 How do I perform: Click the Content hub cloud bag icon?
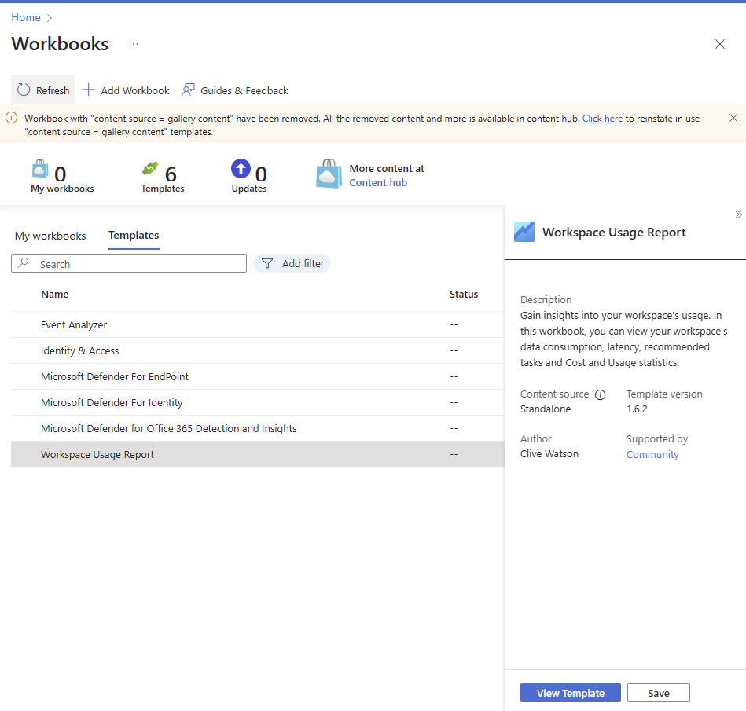coord(329,174)
